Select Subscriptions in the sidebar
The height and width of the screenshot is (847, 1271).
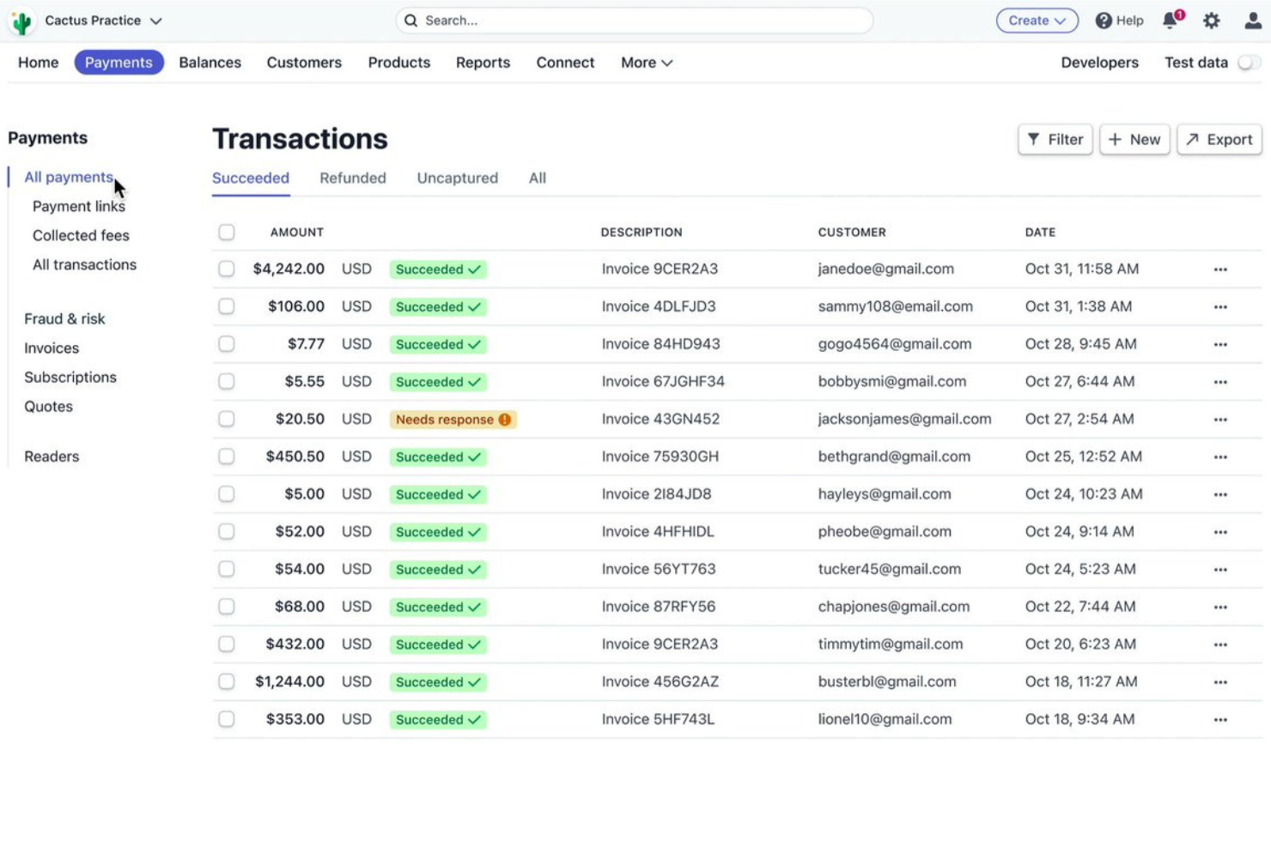(70, 377)
